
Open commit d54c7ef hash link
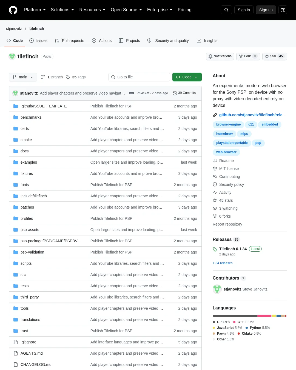pyautogui.click(x=143, y=93)
